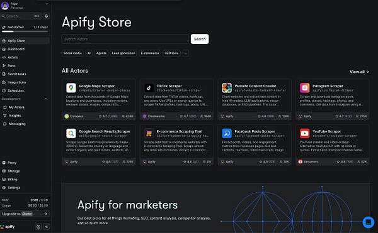
Task: Click the Clockworks author name
Action: tap(156, 116)
